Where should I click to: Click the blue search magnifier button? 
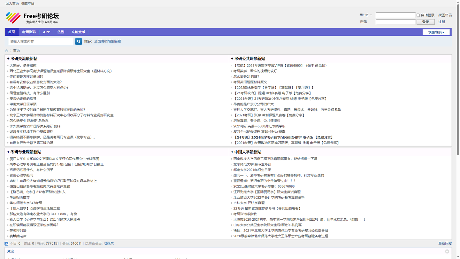79,42
